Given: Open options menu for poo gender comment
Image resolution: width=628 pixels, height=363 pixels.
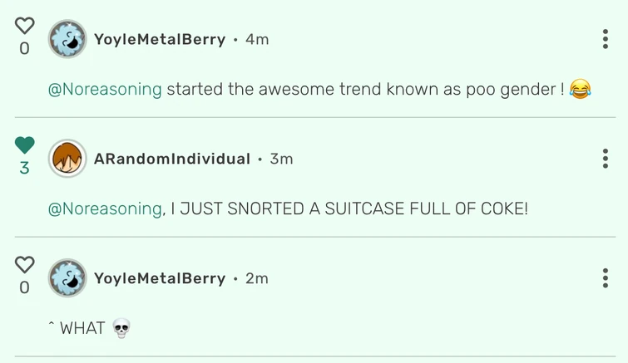Looking at the screenshot, I should pyautogui.click(x=605, y=39).
